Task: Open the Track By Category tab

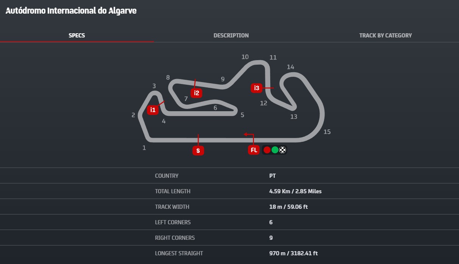Action: click(x=385, y=35)
